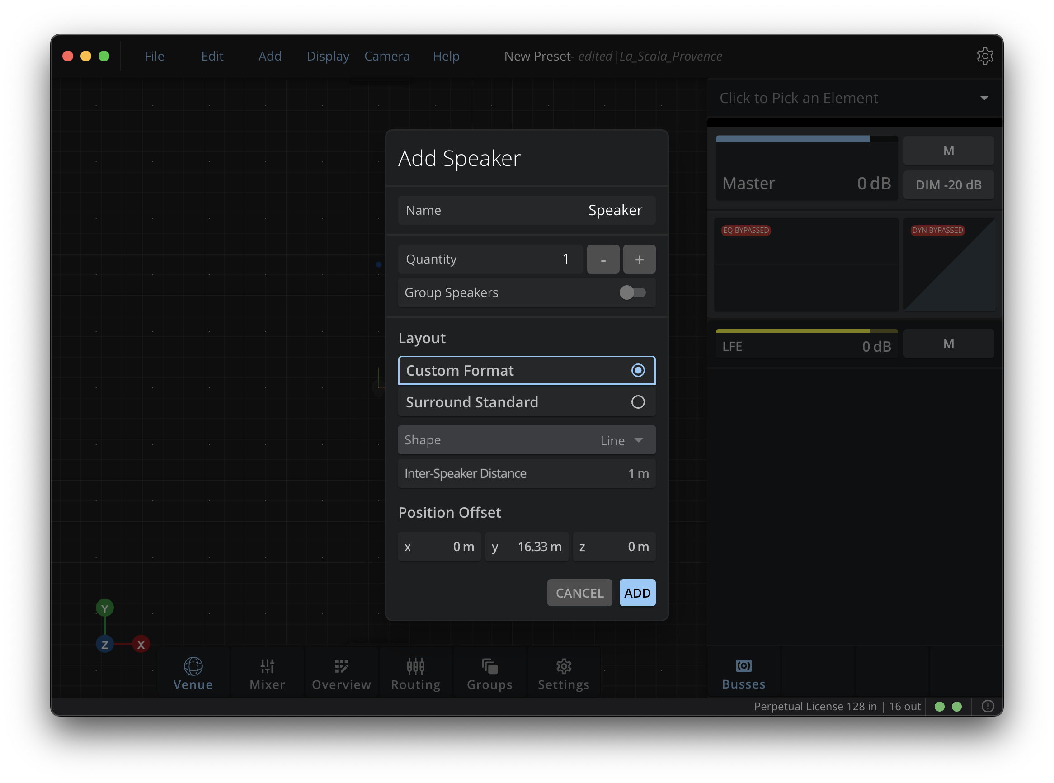Choose the Surround Standard layout option
1054x783 pixels.
(x=638, y=402)
